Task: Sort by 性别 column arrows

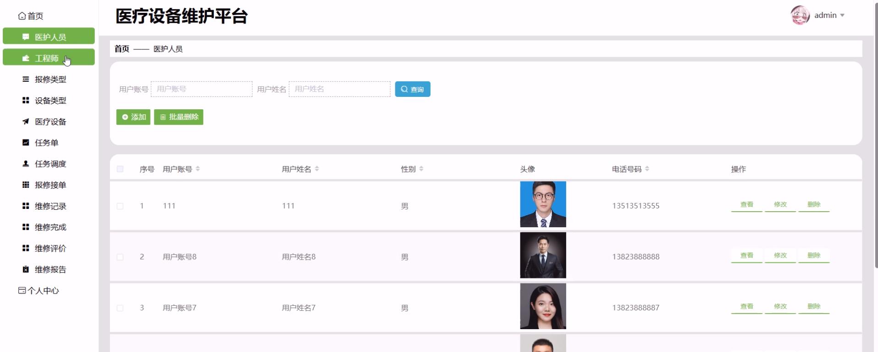Action: pyautogui.click(x=421, y=169)
